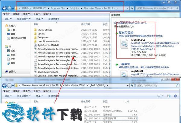Expand 共享 dropdown in _SolidSQUAD_ window

[x=39, y=96]
